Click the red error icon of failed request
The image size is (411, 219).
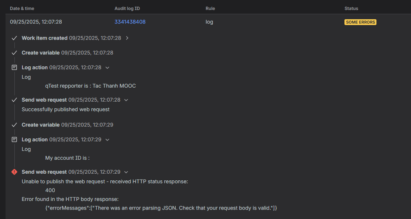click(x=14, y=172)
